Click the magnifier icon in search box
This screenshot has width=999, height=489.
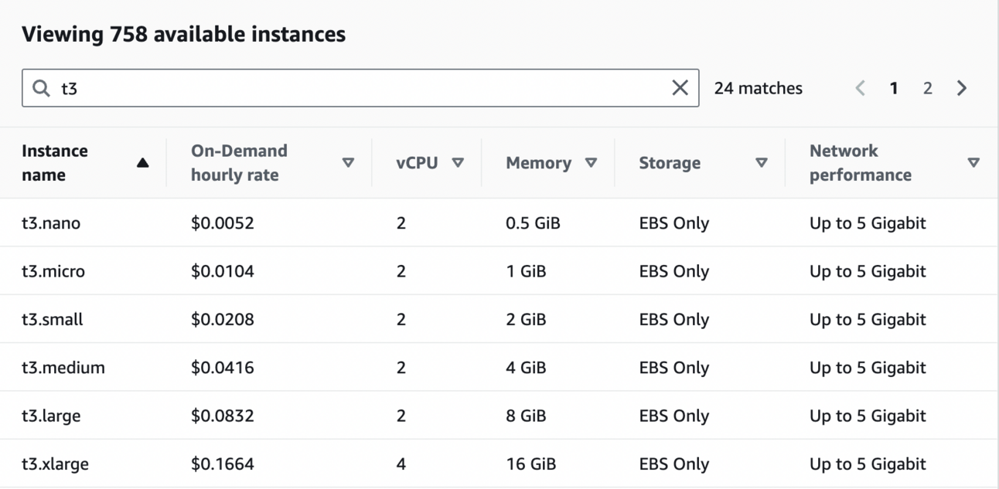[41, 88]
